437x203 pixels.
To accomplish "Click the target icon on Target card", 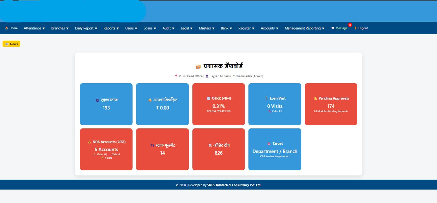I will [269, 144].
